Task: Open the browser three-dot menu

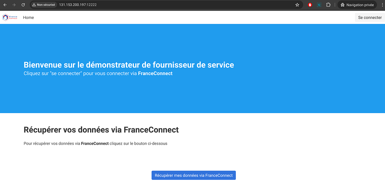Action: [x=382, y=5]
